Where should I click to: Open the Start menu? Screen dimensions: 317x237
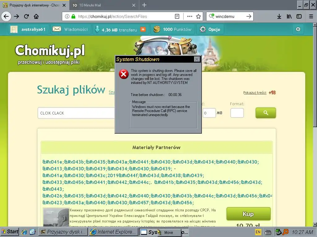(10, 232)
